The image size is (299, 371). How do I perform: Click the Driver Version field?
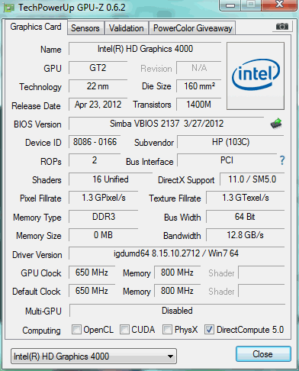[x=176, y=253]
